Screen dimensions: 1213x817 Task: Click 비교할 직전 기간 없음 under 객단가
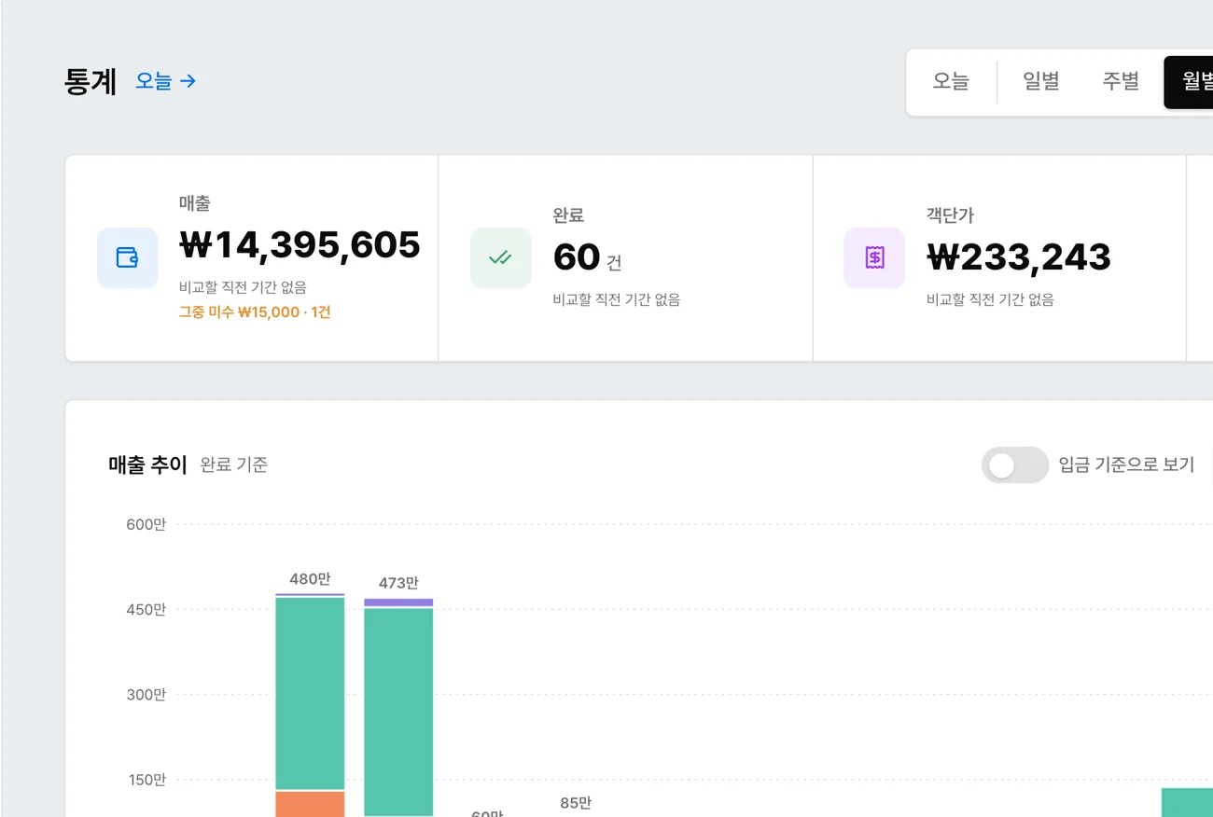(x=990, y=300)
